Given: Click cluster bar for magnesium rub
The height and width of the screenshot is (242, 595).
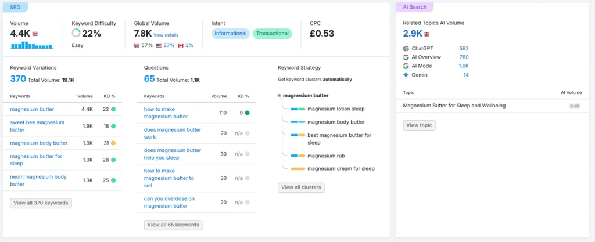Looking at the screenshot, I should [x=298, y=156].
